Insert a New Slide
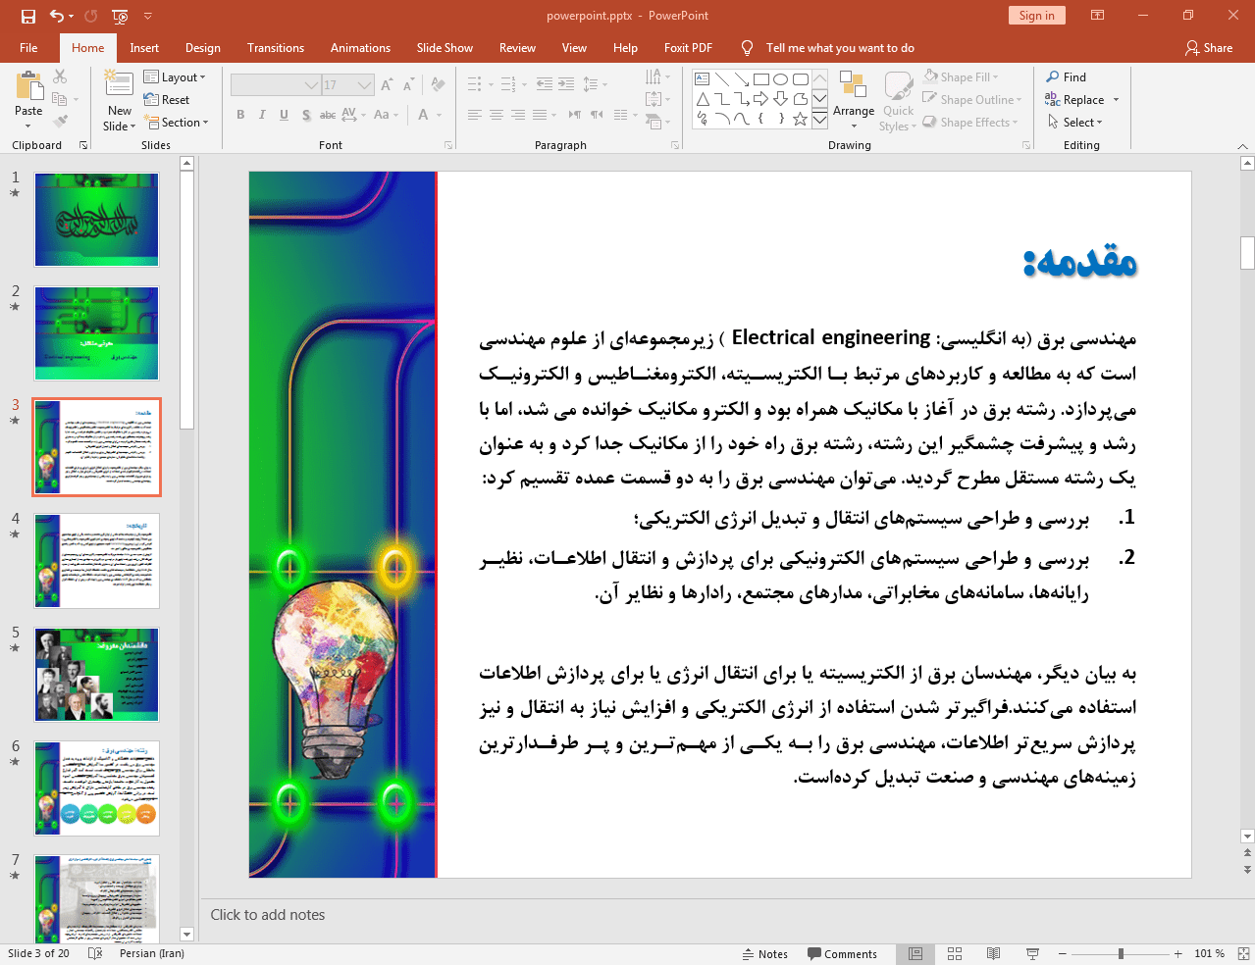Viewport: 1255px width, 965px height. click(x=119, y=101)
